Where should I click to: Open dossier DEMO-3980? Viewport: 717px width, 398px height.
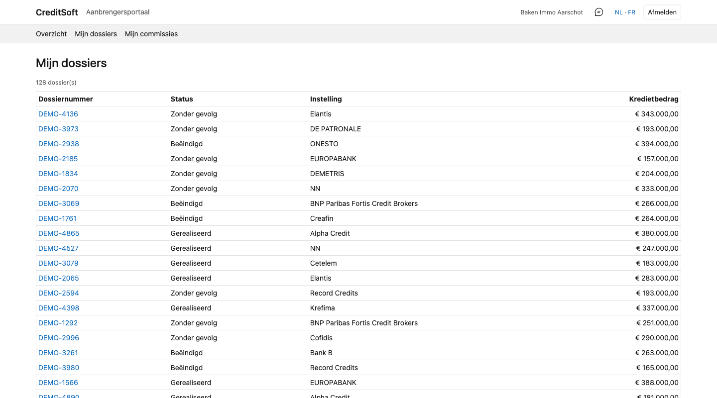click(x=59, y=368)
